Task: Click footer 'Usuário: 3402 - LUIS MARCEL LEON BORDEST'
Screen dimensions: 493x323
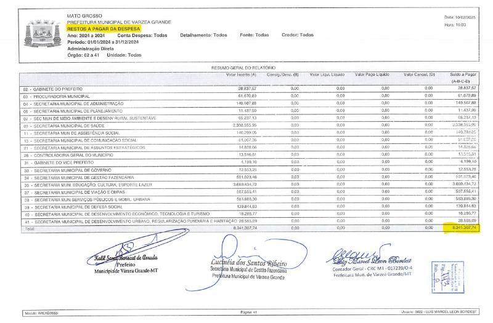Action: tap(439, 312)
